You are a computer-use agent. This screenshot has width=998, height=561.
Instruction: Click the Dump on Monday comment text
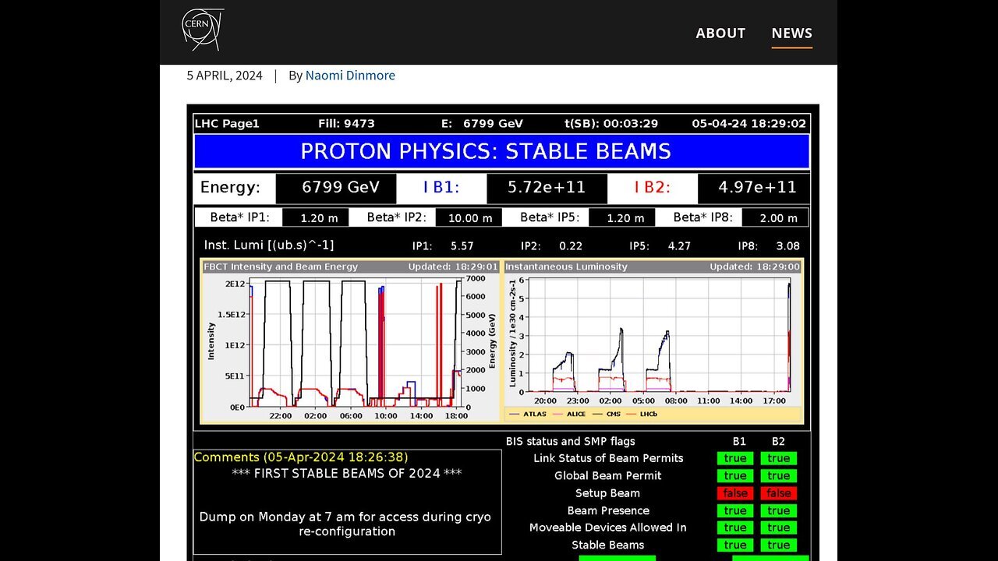345,524
